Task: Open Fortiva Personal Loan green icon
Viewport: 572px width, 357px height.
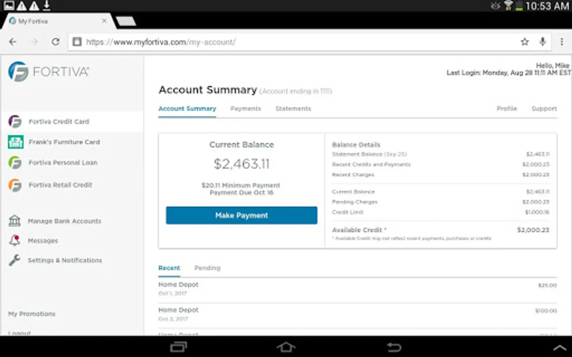Action: click(15, 163)
